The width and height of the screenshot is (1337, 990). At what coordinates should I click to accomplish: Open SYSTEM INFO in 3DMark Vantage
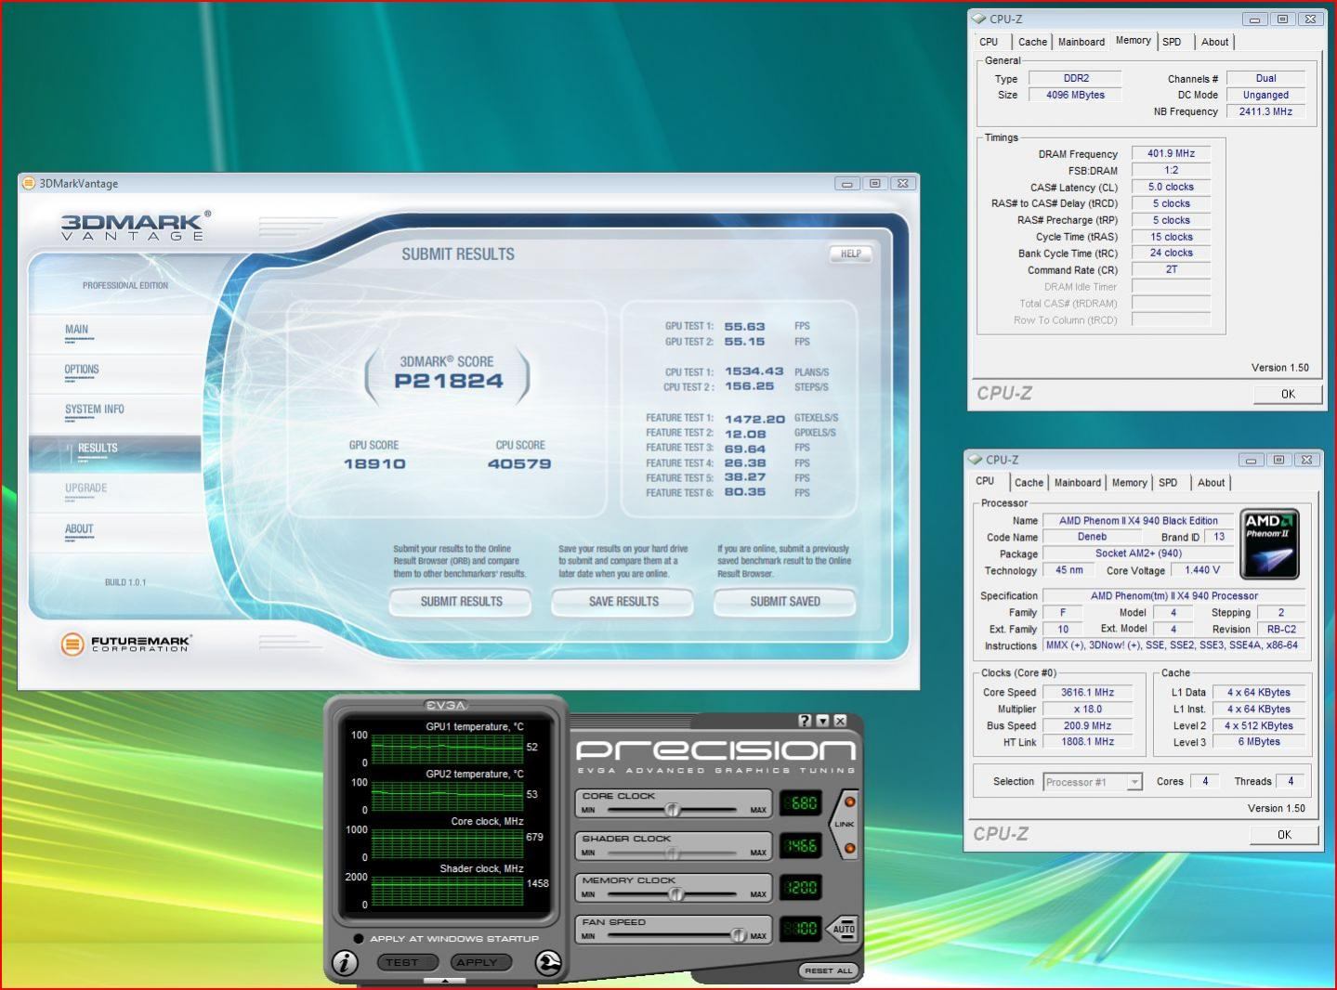(x=94, y=410)
